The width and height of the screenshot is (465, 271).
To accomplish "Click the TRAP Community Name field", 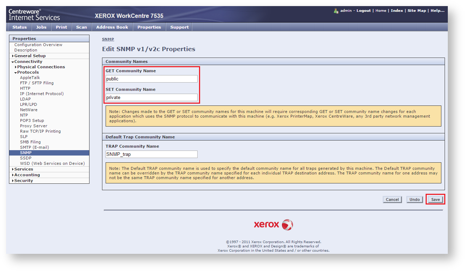I will pyautogui.click(x=151, y=154).
